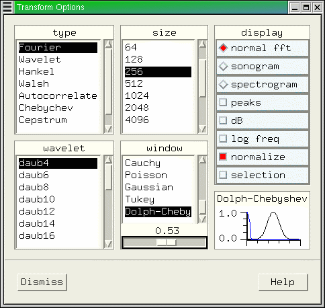Select size 256 in list
The width and height of the screenshot is (325, 308).
[158, 72]
